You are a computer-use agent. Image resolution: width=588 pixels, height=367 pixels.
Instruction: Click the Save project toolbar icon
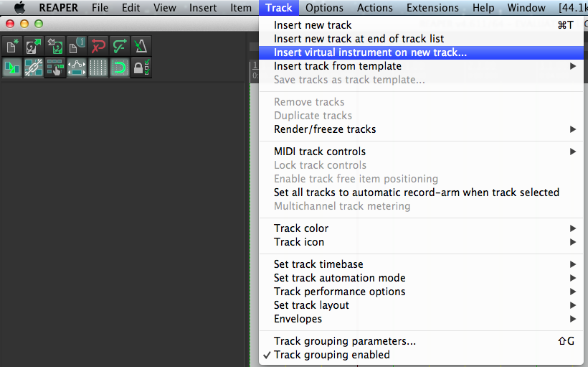(x=55, y=46)
